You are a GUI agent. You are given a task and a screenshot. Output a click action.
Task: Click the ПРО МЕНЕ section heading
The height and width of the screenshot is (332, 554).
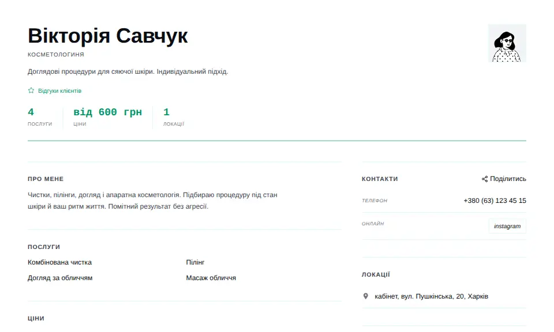(x=46, y=179)
